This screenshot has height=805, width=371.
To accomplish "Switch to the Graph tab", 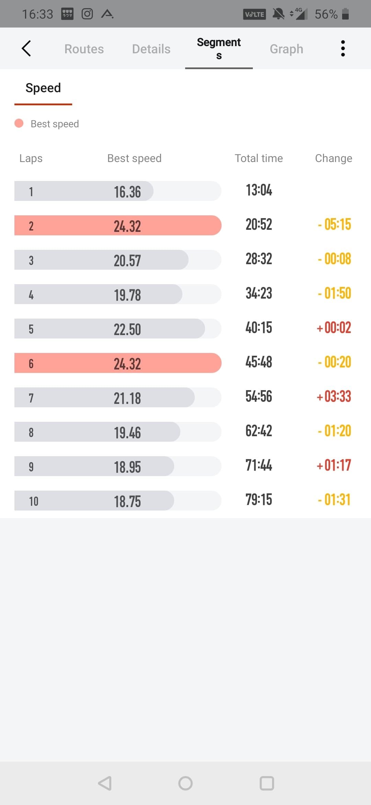I will [x=286, y=49].
